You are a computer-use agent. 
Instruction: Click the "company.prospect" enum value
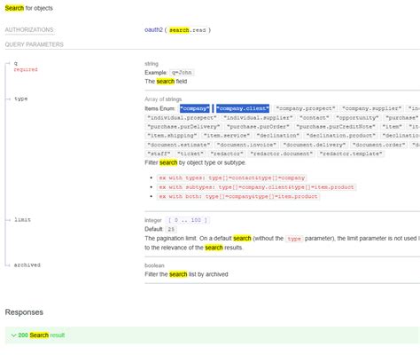[306, 108]
